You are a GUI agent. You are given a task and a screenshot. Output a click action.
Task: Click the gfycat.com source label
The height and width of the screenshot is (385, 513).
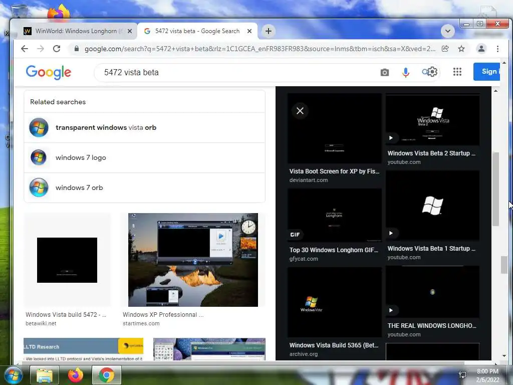coord(304,259)
